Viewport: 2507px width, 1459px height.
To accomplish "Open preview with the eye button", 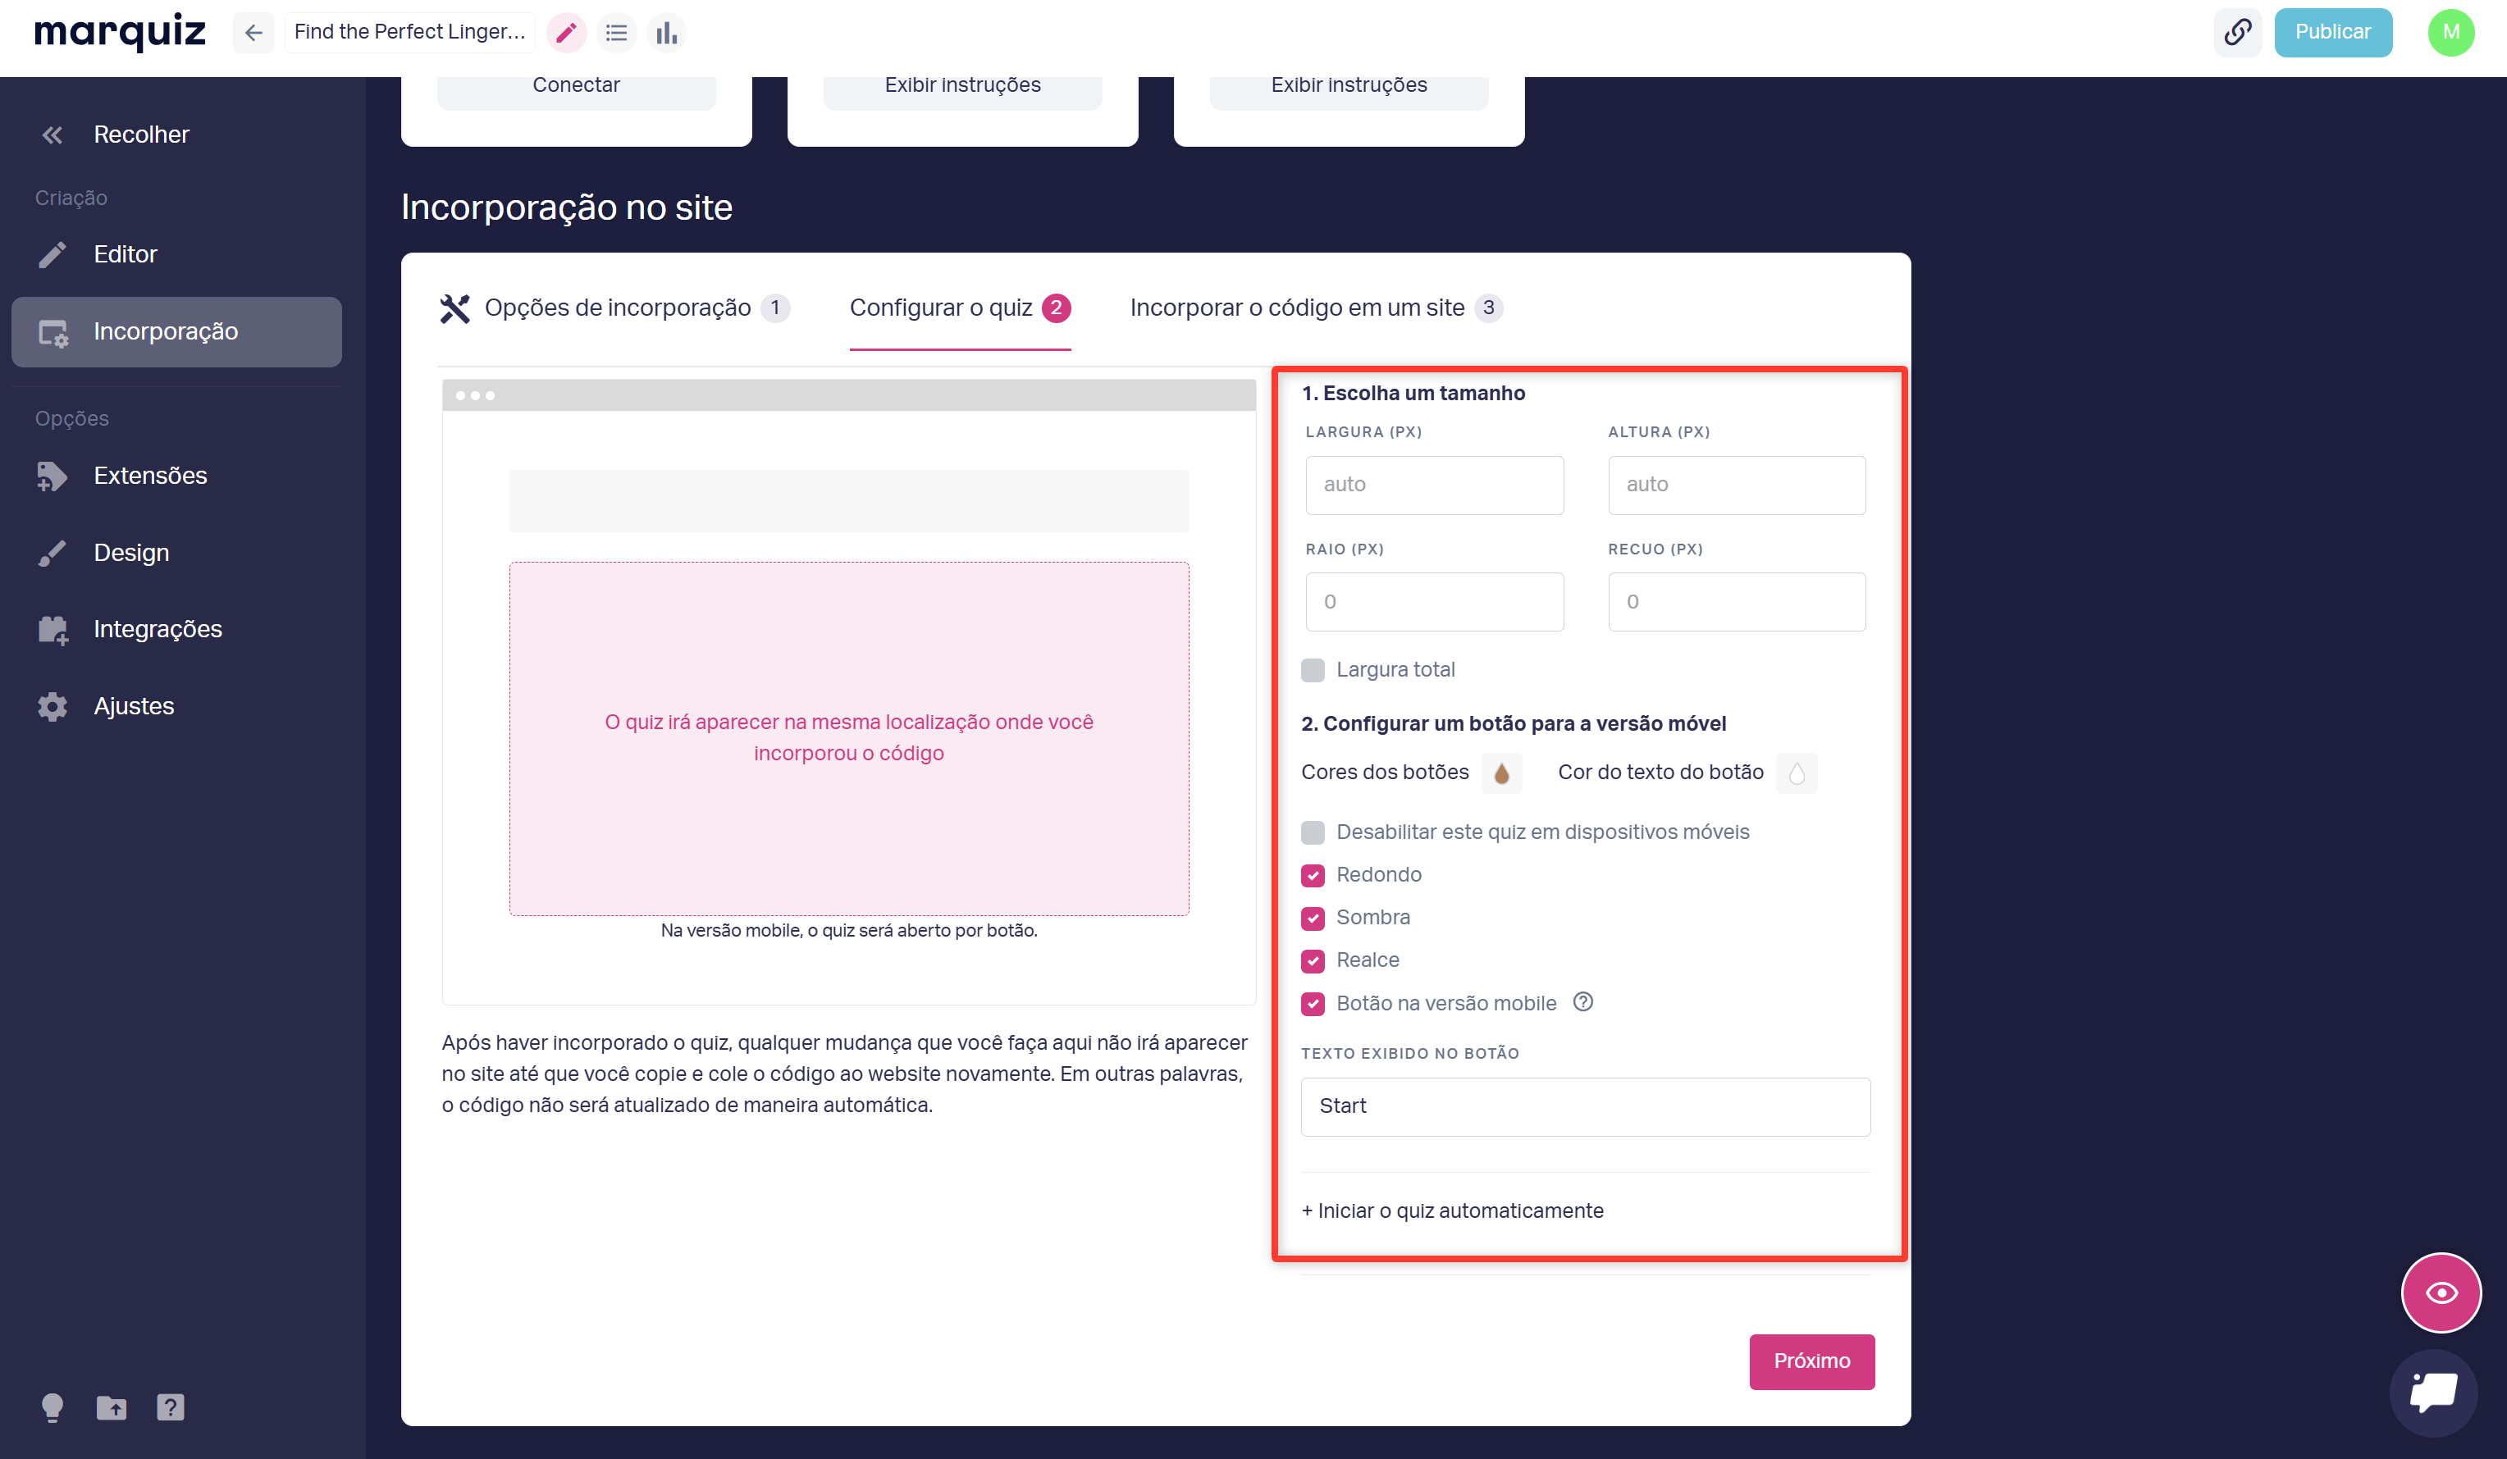I will (2441, 1292).
